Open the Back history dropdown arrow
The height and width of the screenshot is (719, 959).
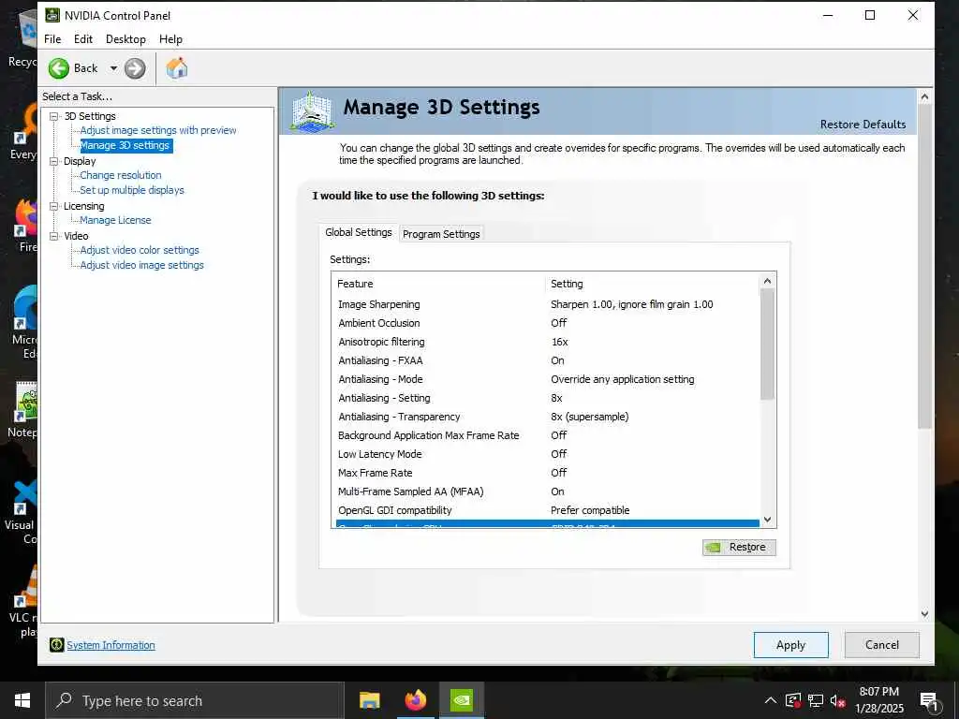tap(113, 68)
